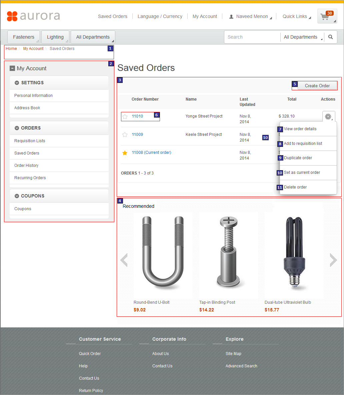Open the Lighting department dropdown
The image size is (344, 395).
[x=55, y=37]
